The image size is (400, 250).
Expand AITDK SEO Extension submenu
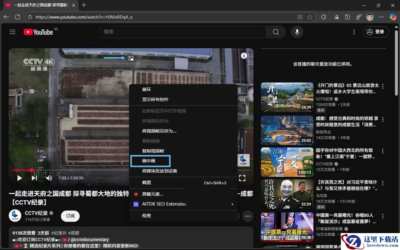click(183, 204)
